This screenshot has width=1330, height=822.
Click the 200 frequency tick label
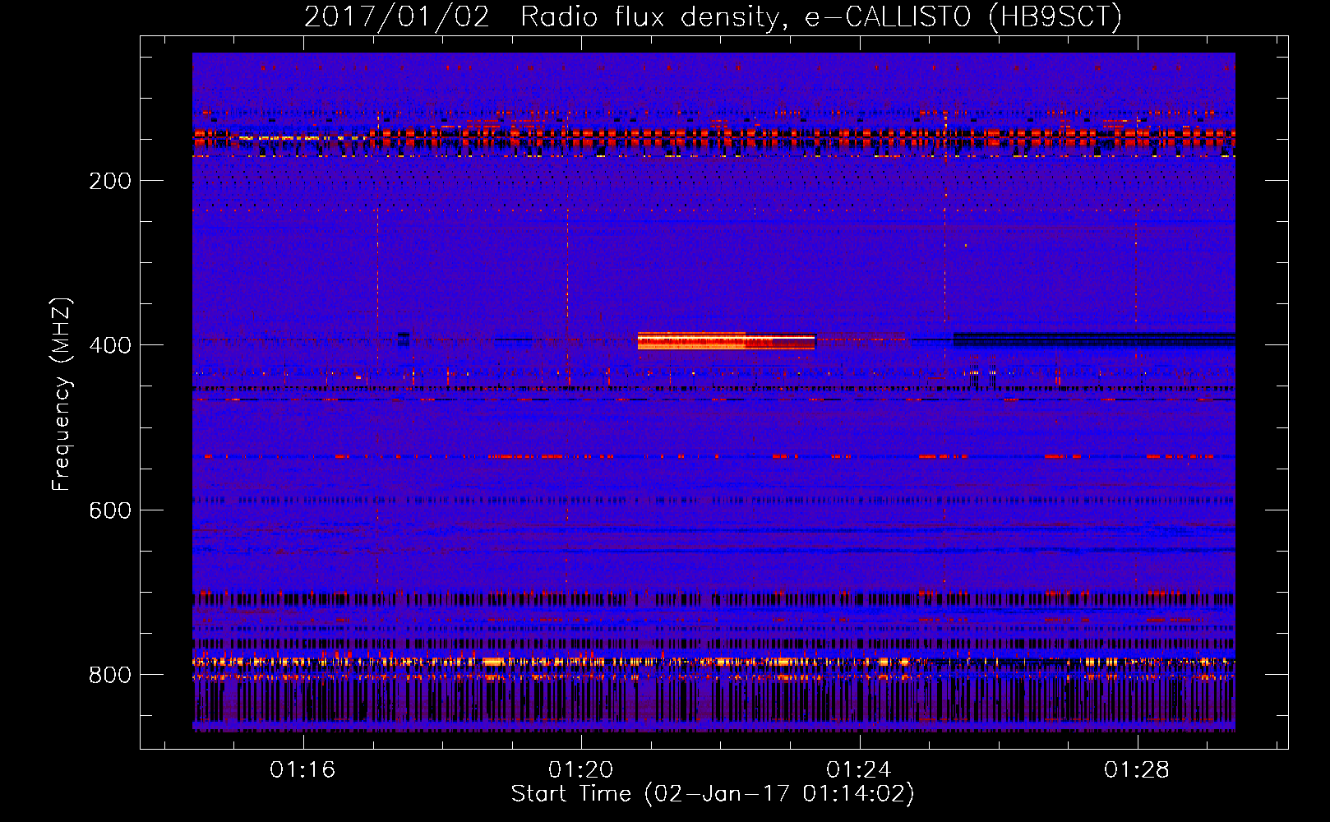pos(110,181)
